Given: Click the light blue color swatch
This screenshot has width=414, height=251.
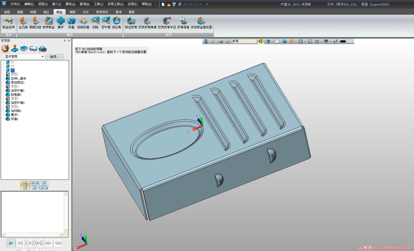Looking at the screenshot, I should point(350,41).
